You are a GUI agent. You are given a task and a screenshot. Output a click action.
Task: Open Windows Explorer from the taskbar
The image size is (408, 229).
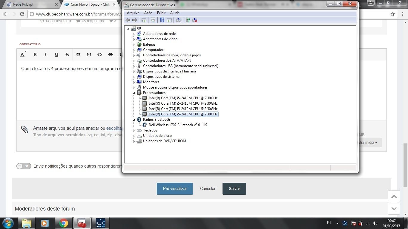27,223
